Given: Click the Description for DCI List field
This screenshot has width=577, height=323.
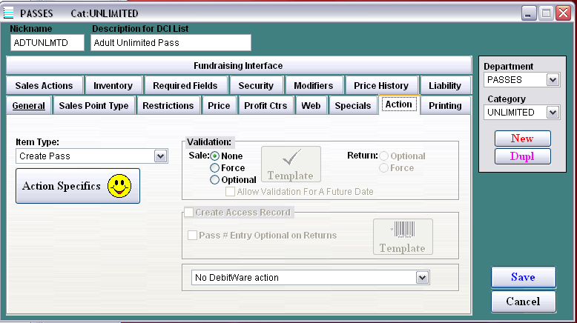Looking at the screenshot, I should [x=171, y=43].
